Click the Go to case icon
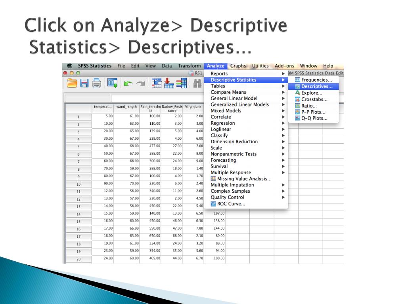This screenshot has width=406, height=304. tap(157, 83)
